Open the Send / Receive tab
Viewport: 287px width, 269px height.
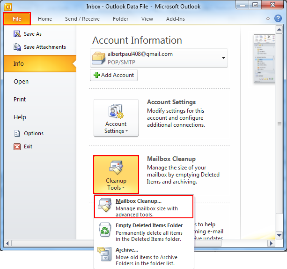click(82, 19)
